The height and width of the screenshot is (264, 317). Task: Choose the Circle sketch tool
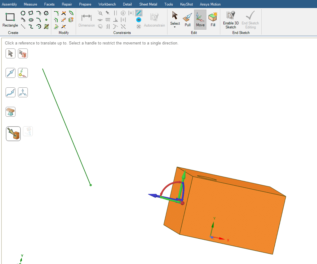tap(23, 13)
